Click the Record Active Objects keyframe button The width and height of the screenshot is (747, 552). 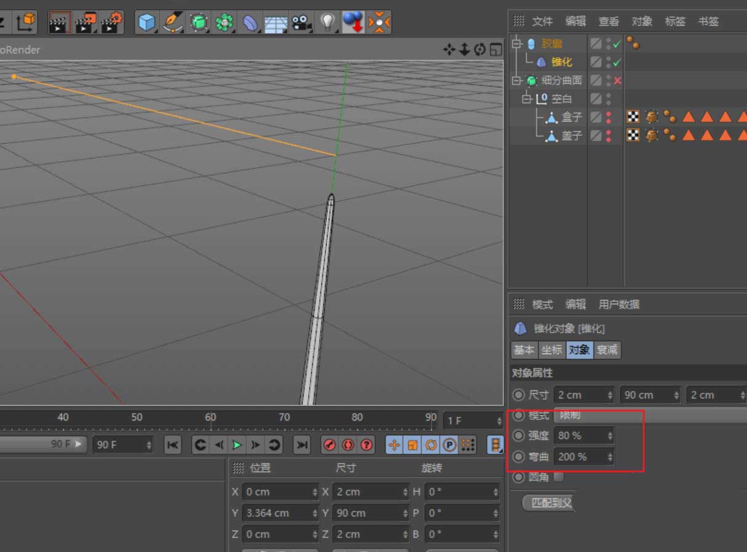(x=330, y=444)
